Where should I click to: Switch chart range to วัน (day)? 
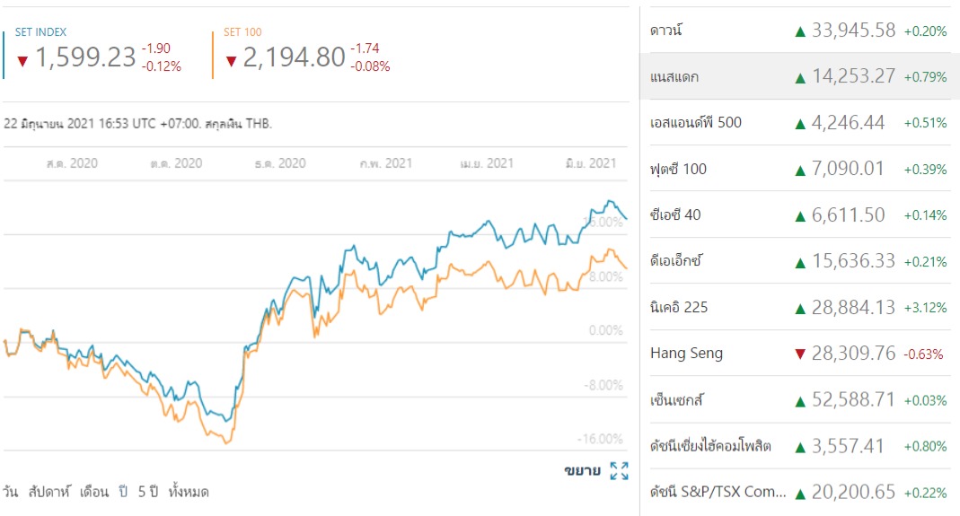tap(10, 492)
